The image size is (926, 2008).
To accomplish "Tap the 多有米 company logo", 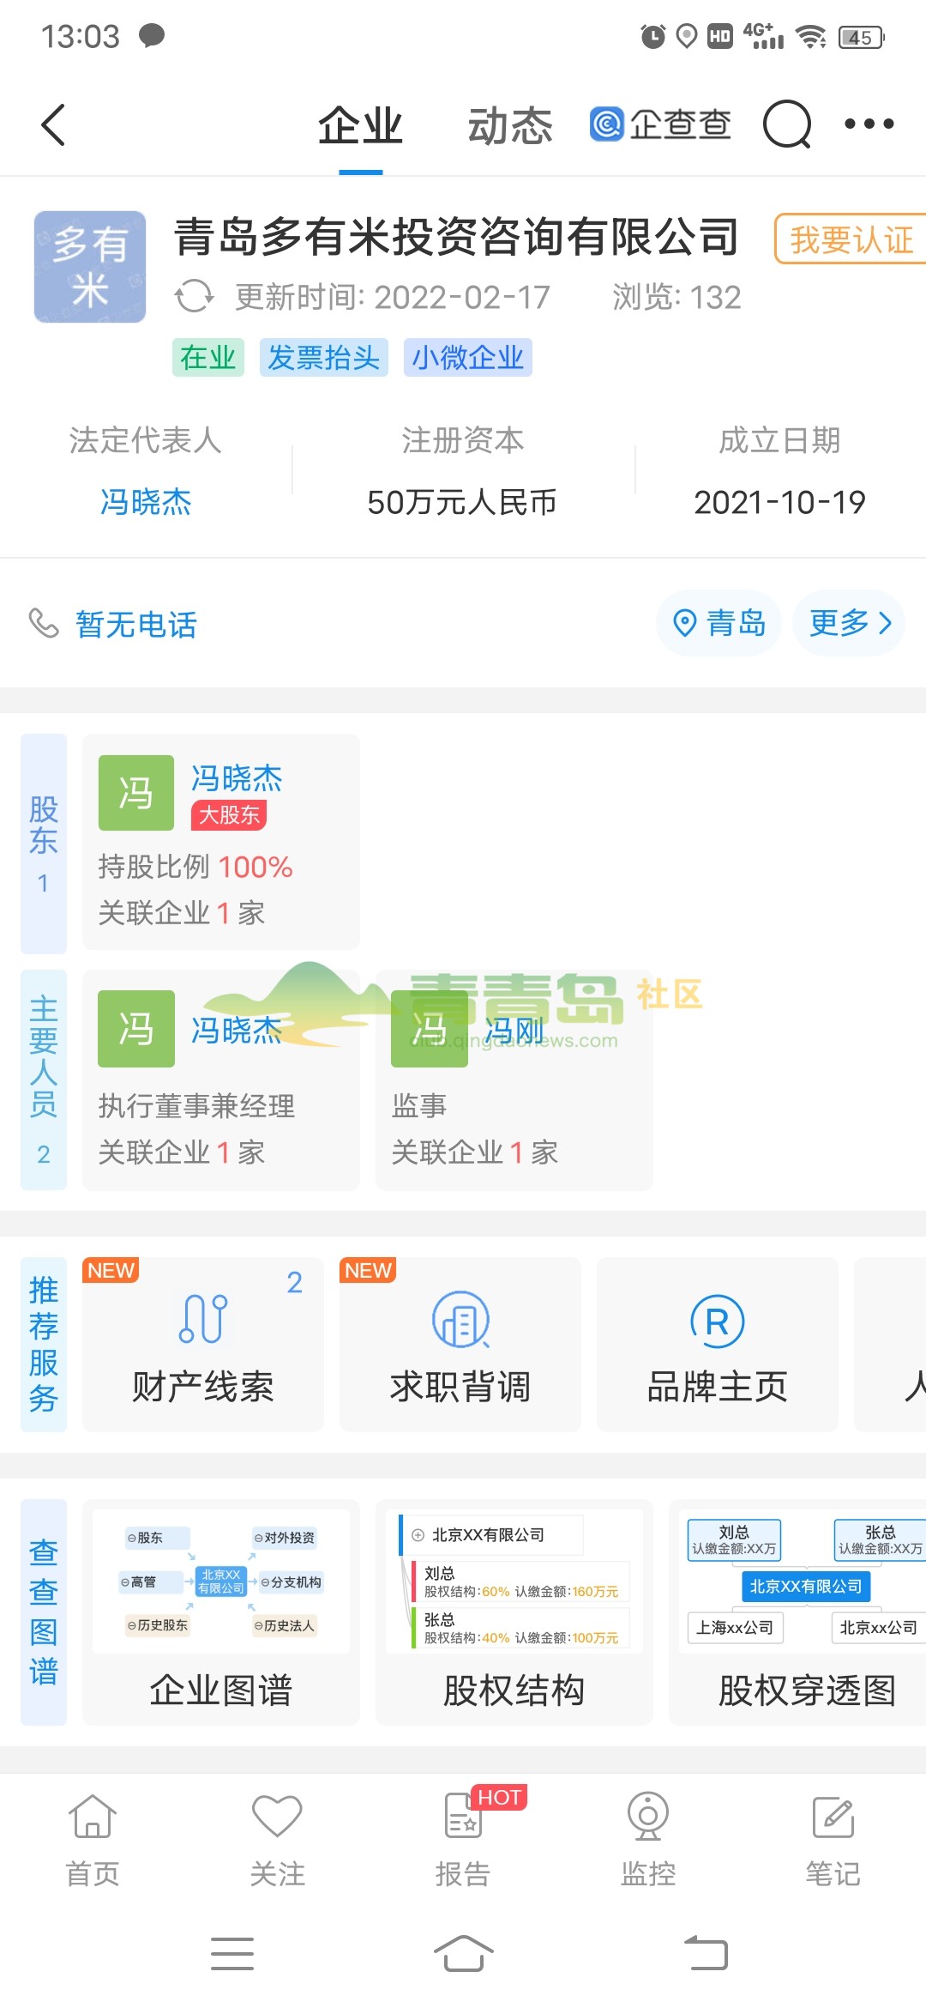I will point(90,267).
